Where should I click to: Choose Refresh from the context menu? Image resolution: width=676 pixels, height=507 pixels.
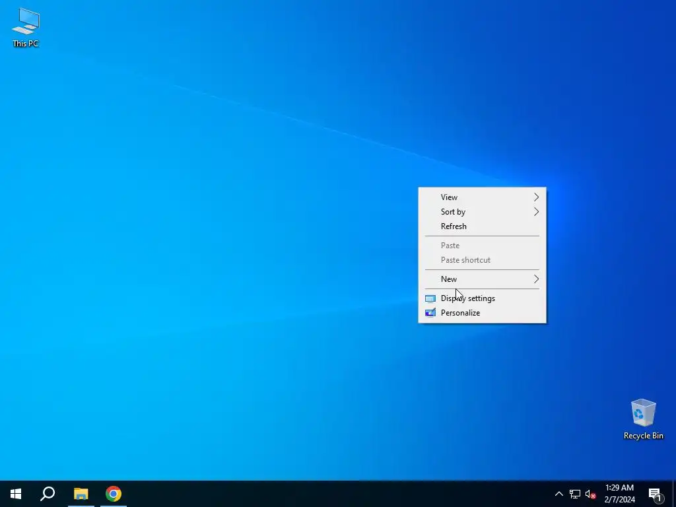click(482, 226)
